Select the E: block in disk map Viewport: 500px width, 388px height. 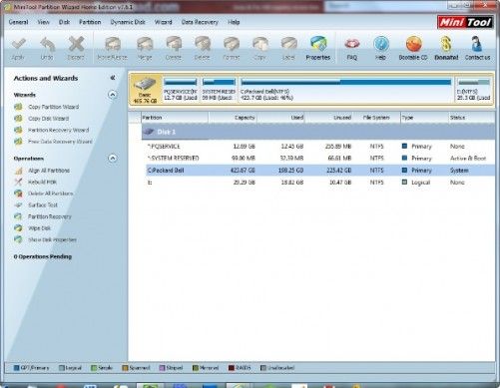473,89
